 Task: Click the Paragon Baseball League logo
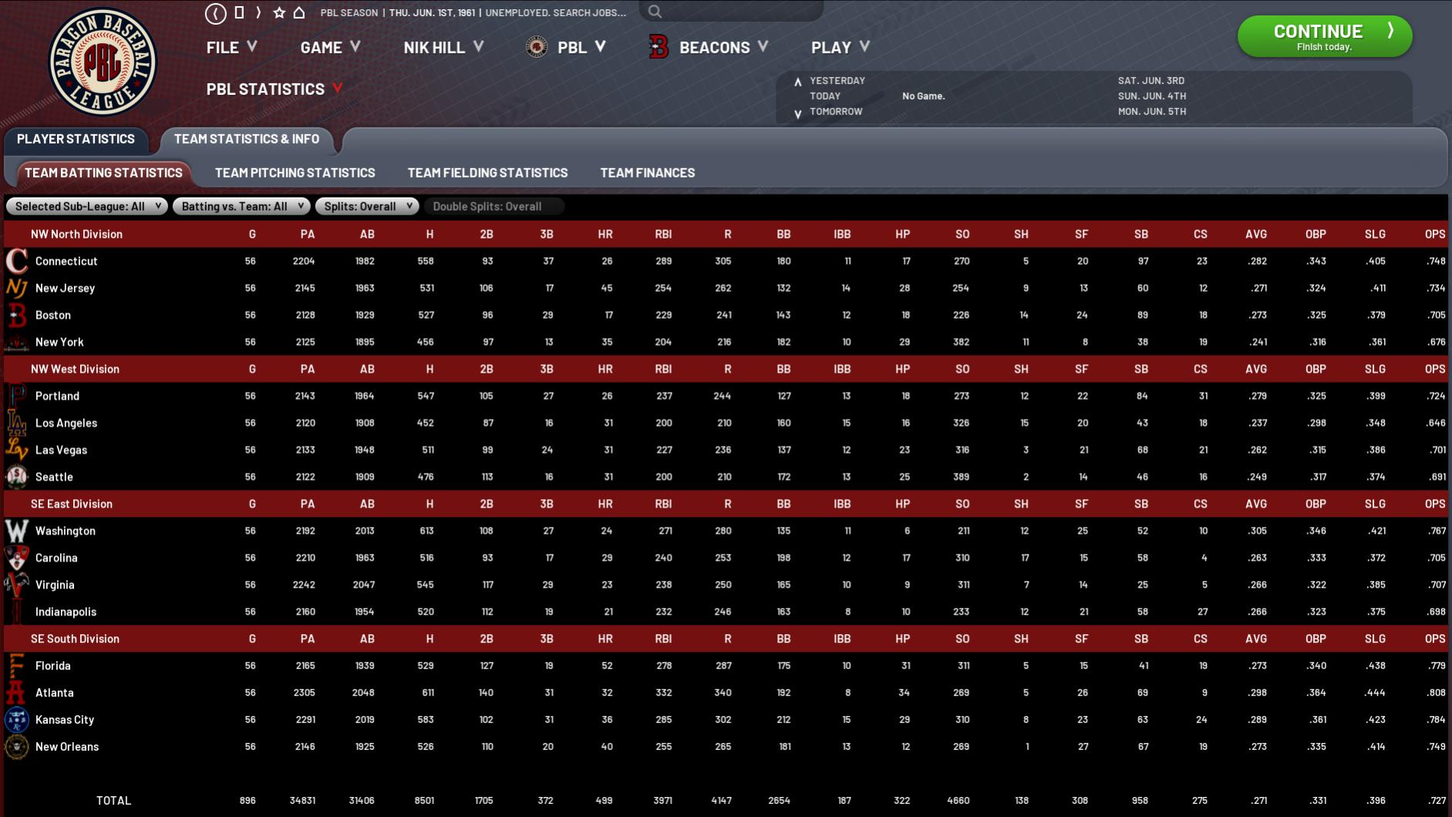click(x=103, y=62)
